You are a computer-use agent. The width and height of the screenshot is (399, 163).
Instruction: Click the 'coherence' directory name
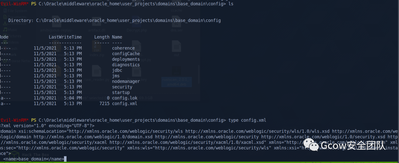pos(123,48)
